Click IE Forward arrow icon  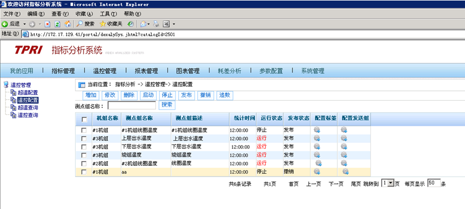[x=32, y=24]
